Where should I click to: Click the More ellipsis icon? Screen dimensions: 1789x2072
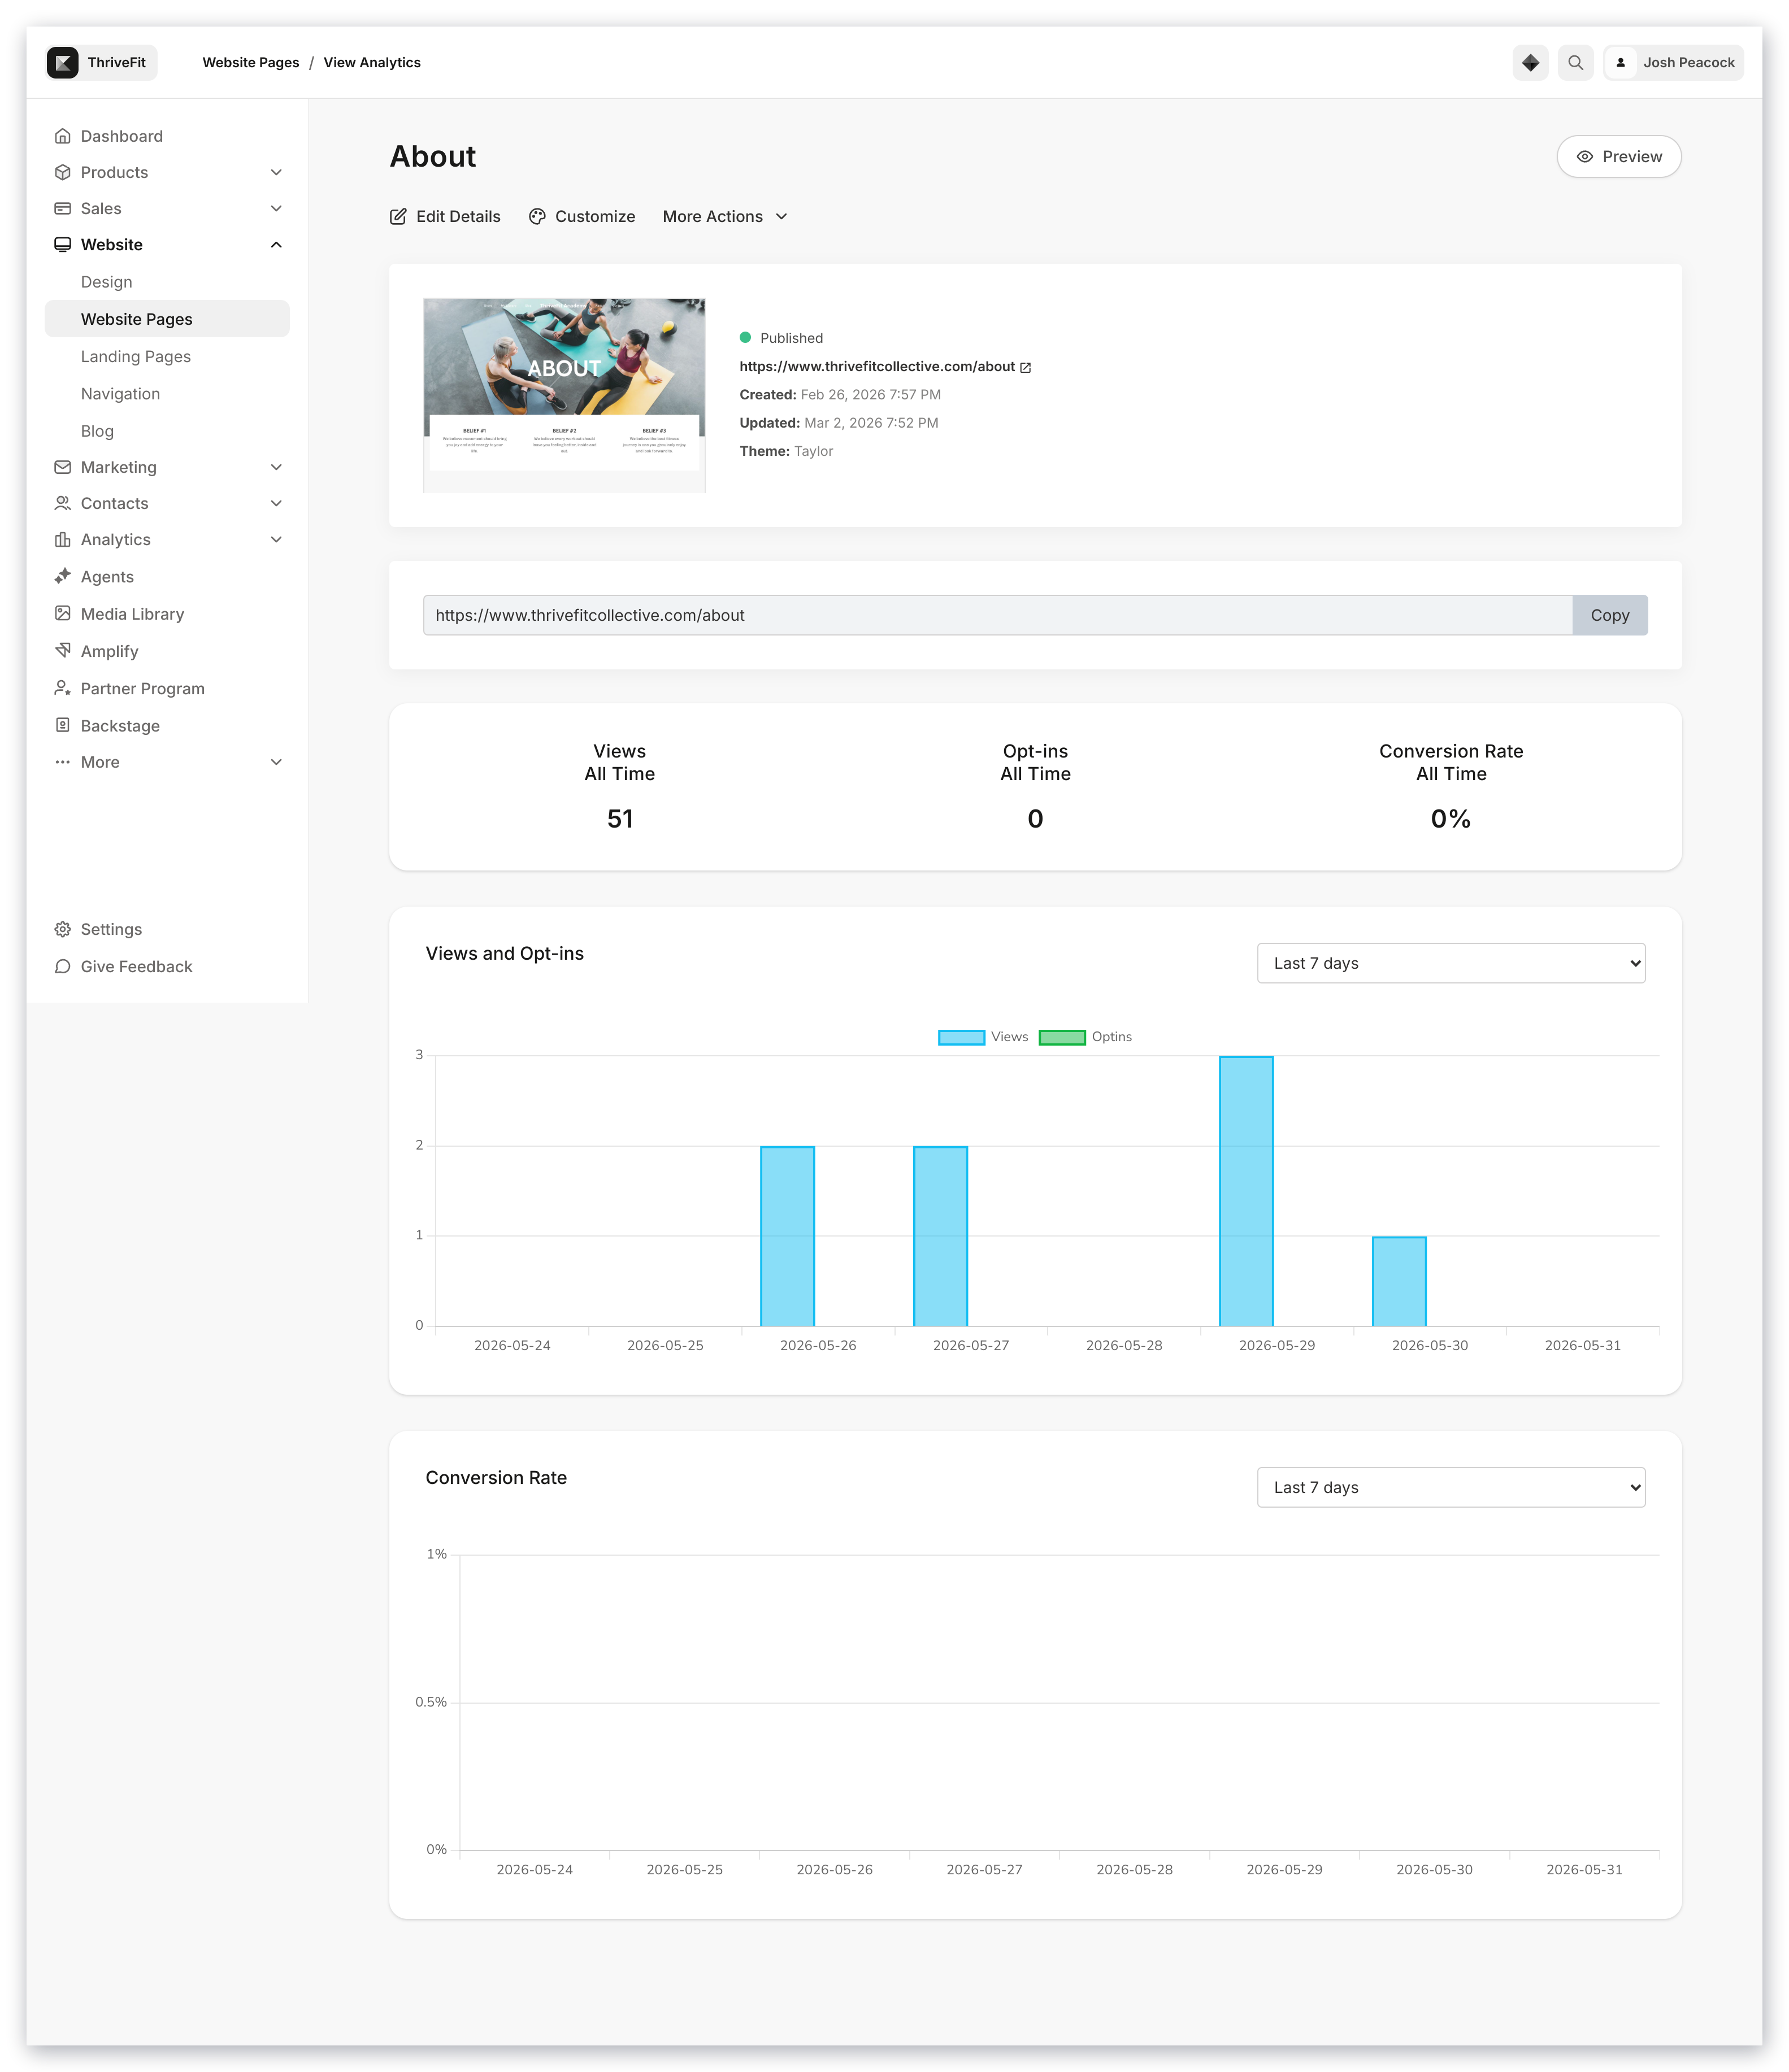click(62, 762)
